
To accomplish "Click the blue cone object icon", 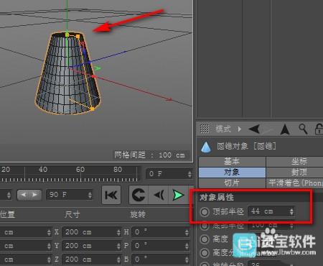I will [x=206, y=147].
